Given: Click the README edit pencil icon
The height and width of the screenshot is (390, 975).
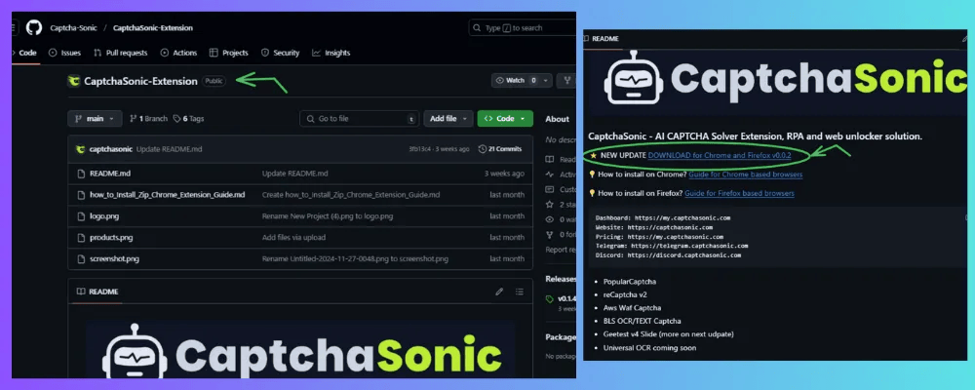Looking at the screenshot, I should tap(499, 292).
